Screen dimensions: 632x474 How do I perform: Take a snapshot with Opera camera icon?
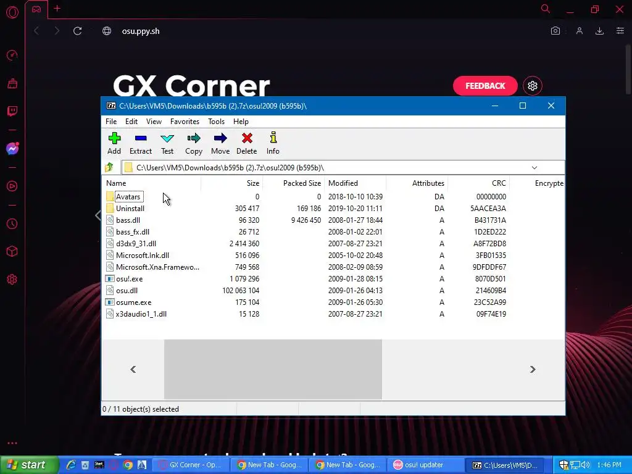click(555, 31)
